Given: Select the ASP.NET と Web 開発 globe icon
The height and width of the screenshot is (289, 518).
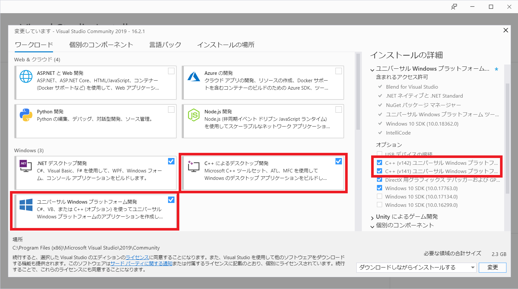Looking at the screenshot, I should pos(26,76).
